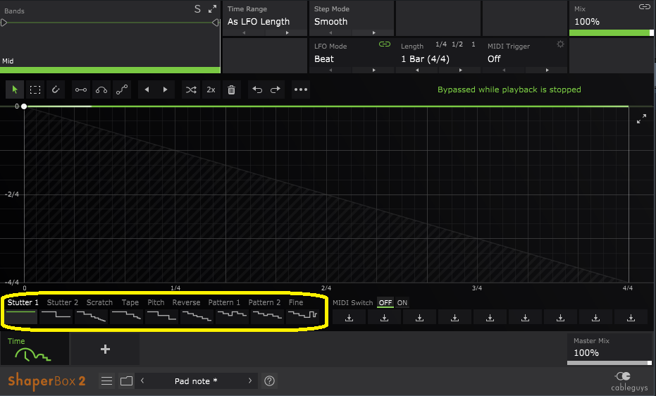Select the Pattern 1 preset tab

[224, 302]
